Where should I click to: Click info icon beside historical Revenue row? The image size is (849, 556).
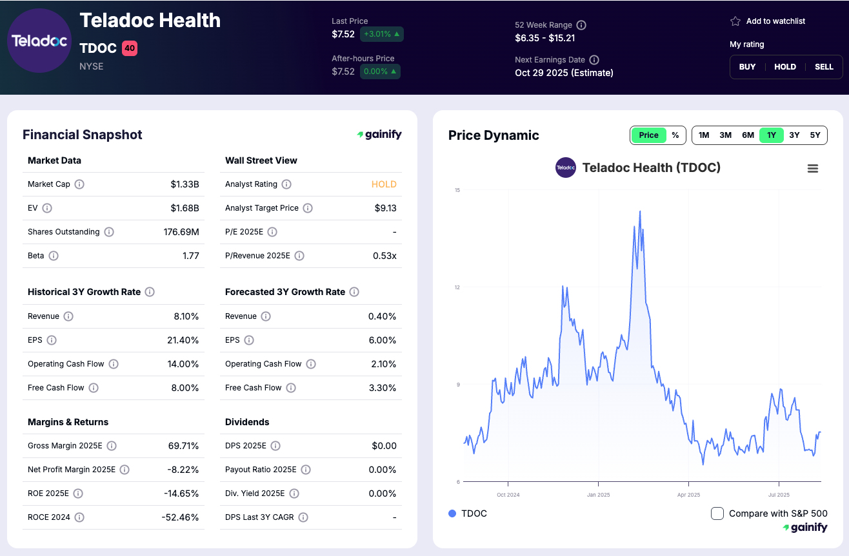pos(68,316)
